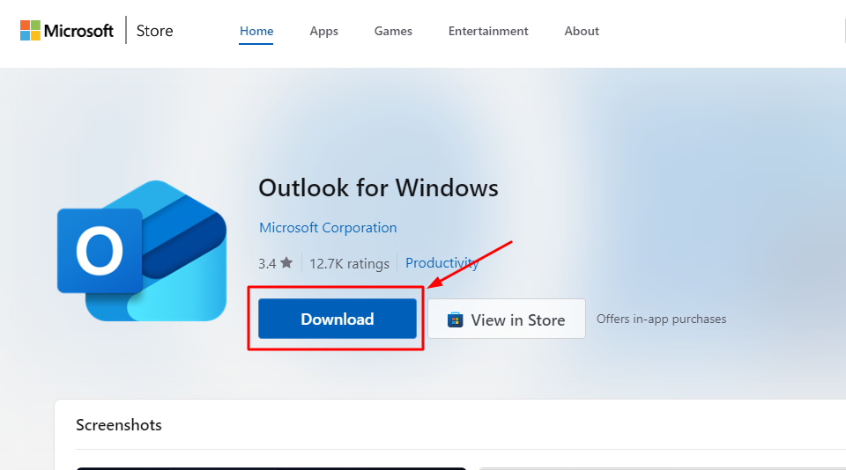Click the Offers in-app purchases text
Viewport: 846px width, 470px height.
click(x=661, y=319)
